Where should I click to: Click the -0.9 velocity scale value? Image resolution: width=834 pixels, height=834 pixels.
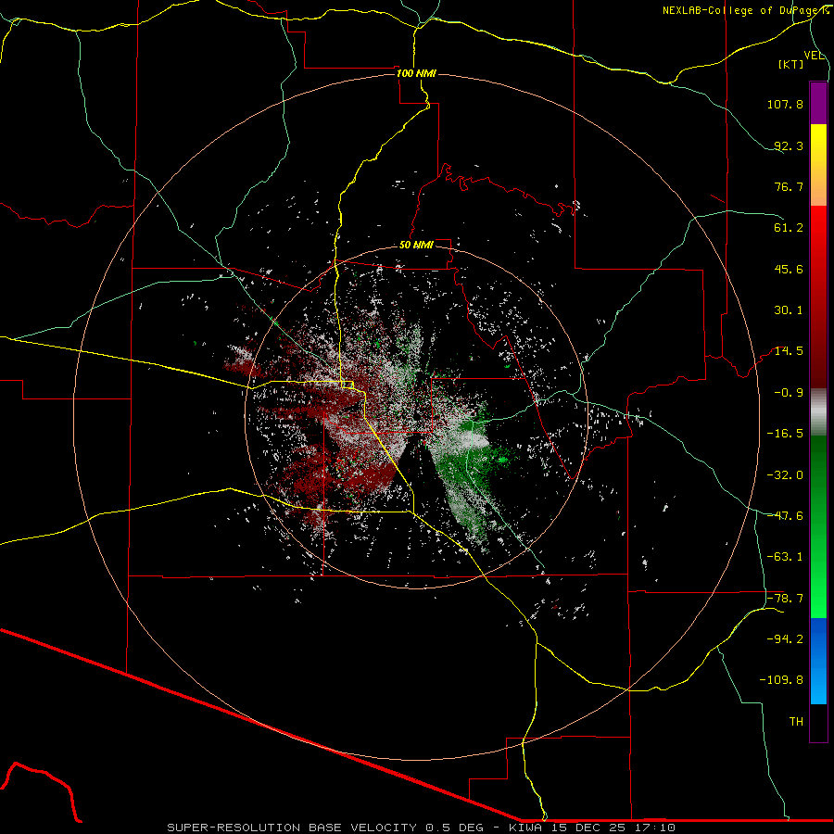(789, 393)
